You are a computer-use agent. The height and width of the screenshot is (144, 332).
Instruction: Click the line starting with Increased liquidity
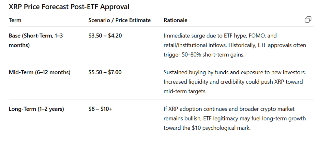(233, 82)
